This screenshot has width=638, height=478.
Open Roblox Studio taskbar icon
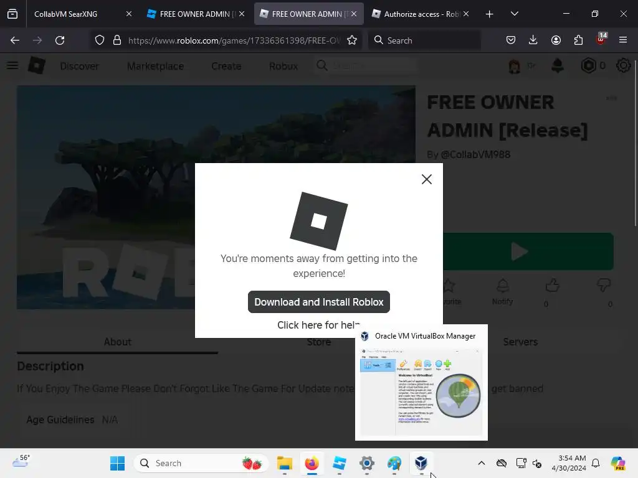point(340,463)
